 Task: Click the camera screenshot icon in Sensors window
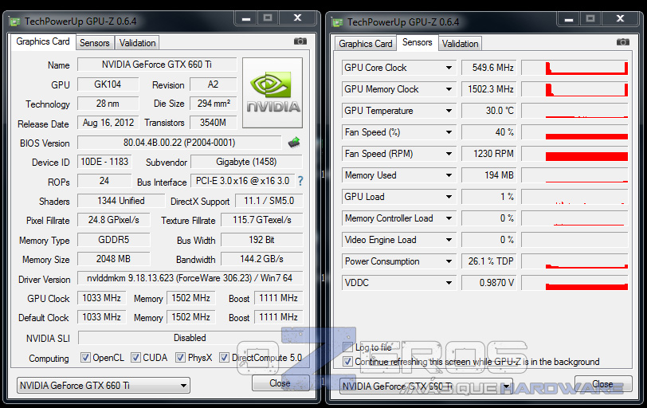[x=623, y=41]
